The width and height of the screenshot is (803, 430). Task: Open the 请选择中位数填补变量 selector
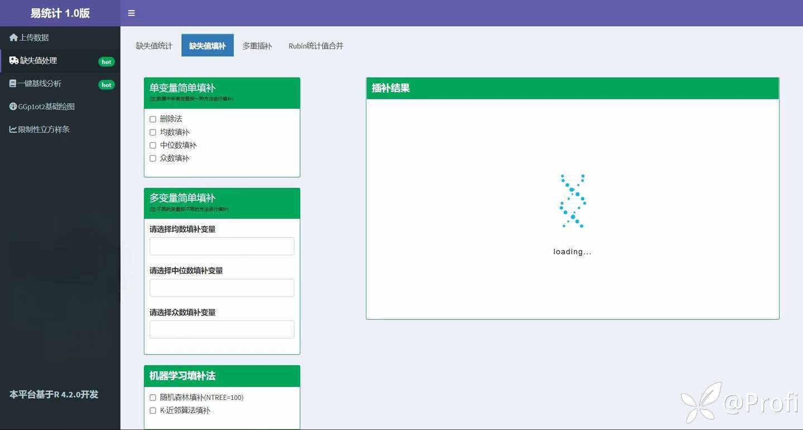(222, 288)
